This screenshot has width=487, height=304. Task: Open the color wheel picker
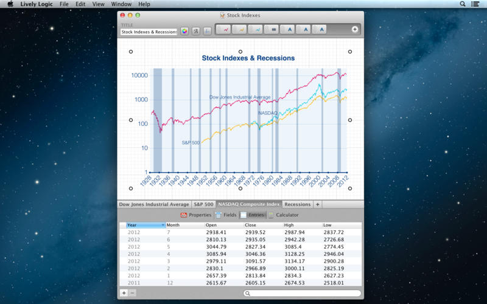coord(184,32)
